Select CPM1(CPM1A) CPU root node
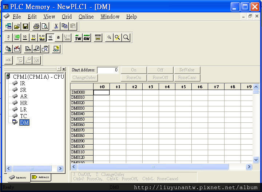 point(39,77)
